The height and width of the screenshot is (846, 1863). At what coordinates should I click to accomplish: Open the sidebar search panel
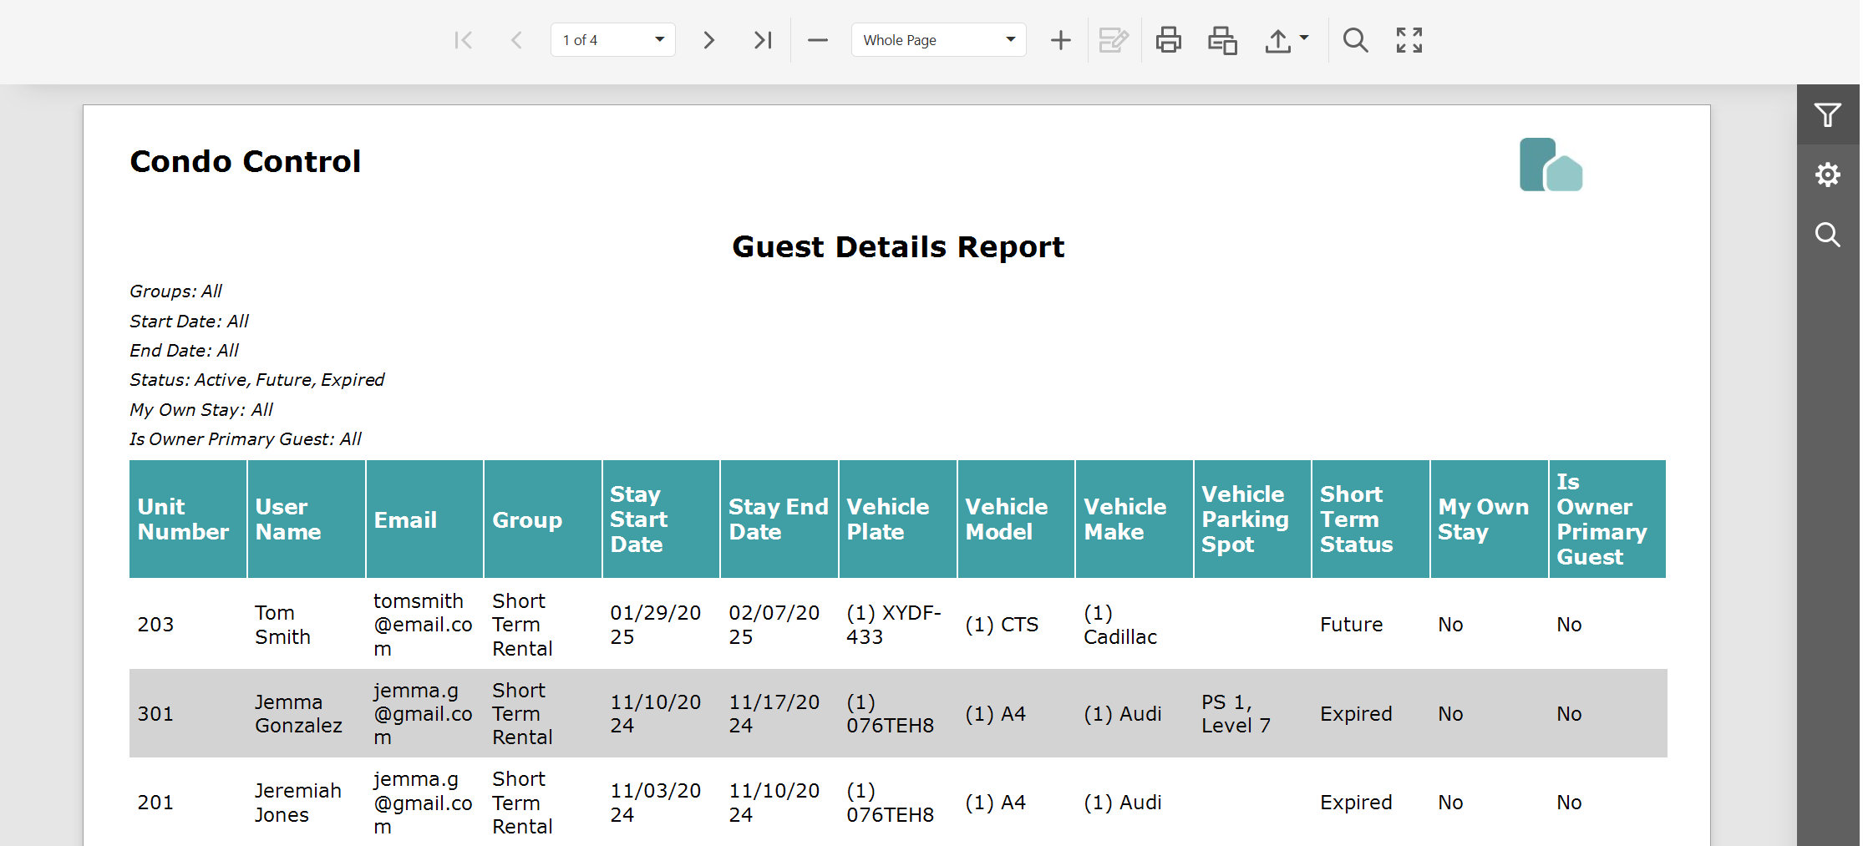coord(1828,235)
